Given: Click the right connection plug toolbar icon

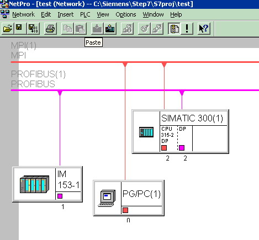Looking at the screenshot, I should [157, 29].
